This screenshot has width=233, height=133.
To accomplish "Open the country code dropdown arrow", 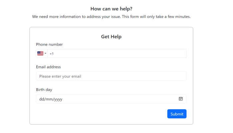I will [46, 54].
